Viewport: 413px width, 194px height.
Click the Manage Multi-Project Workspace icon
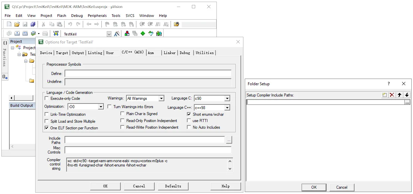click(x=135, y=33)
